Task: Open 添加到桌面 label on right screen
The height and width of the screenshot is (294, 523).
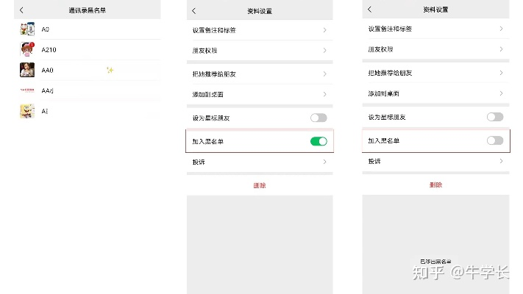Action: (x=383, y=93)
